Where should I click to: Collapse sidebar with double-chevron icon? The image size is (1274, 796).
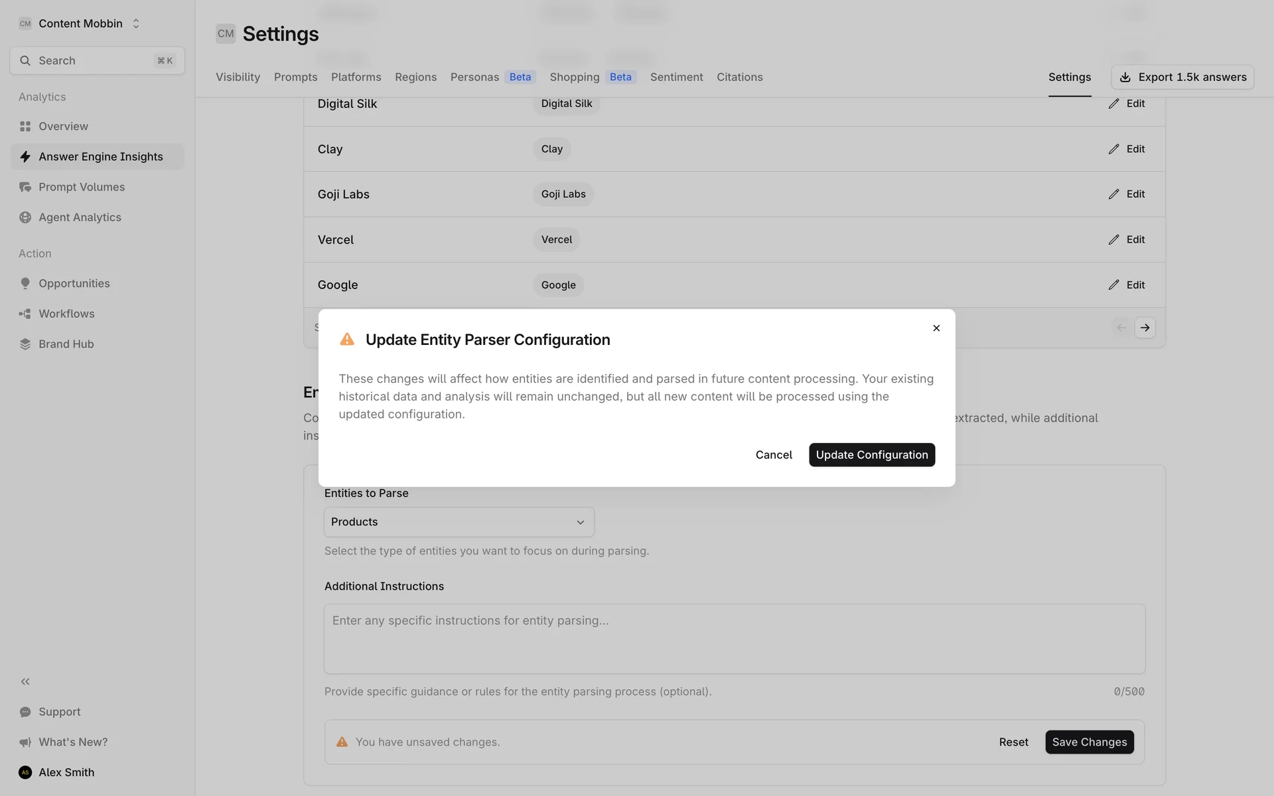(25, 681)
